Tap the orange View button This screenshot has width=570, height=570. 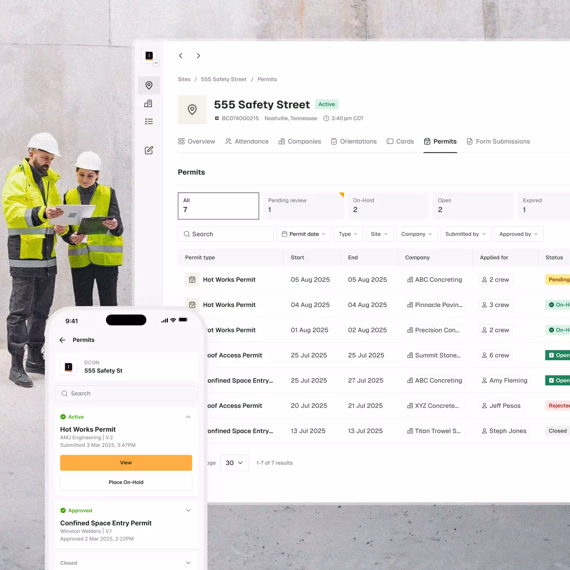click(x=126, y=463)
